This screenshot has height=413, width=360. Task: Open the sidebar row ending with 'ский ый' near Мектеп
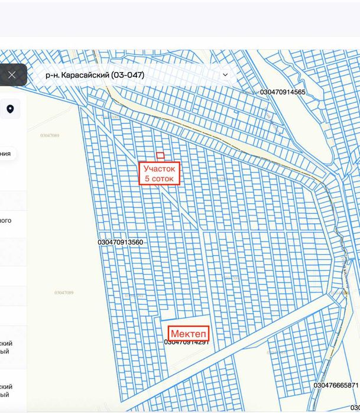click(13, 347)
